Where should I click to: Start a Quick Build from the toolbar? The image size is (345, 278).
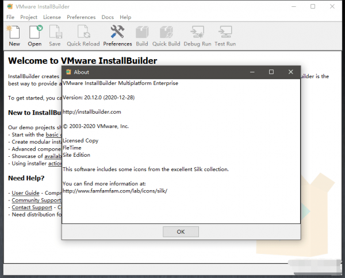click(x=166, y=34)
